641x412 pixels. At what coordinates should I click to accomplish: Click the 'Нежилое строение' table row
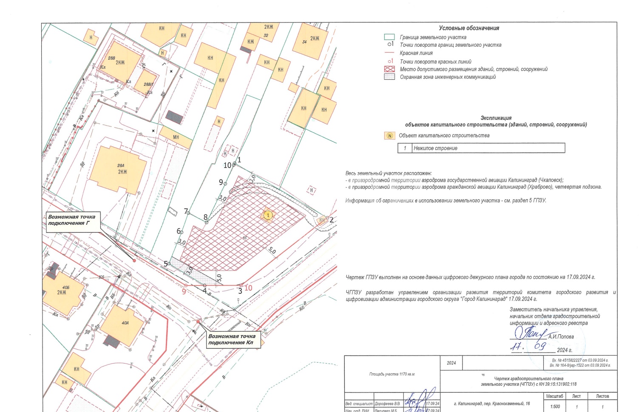pyautogui.click(x=481, y=148)
